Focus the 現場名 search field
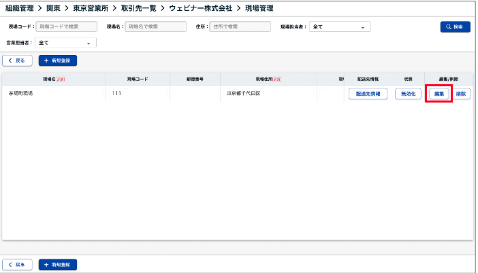The image size is (478, 273). (155, 27)
